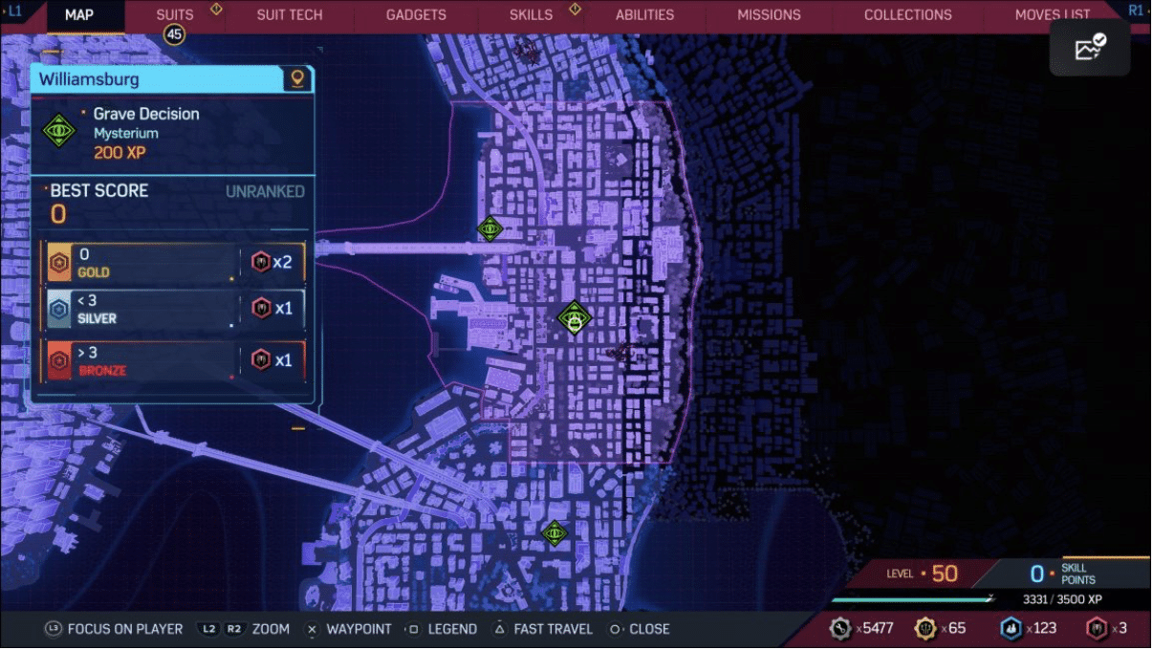
Task: Click the LEVEL 50 indicator
Action: [x=922, y=574]
